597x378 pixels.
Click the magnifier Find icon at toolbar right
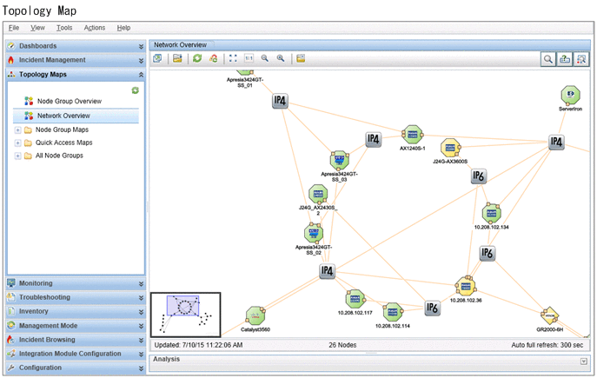click(548, 59)
